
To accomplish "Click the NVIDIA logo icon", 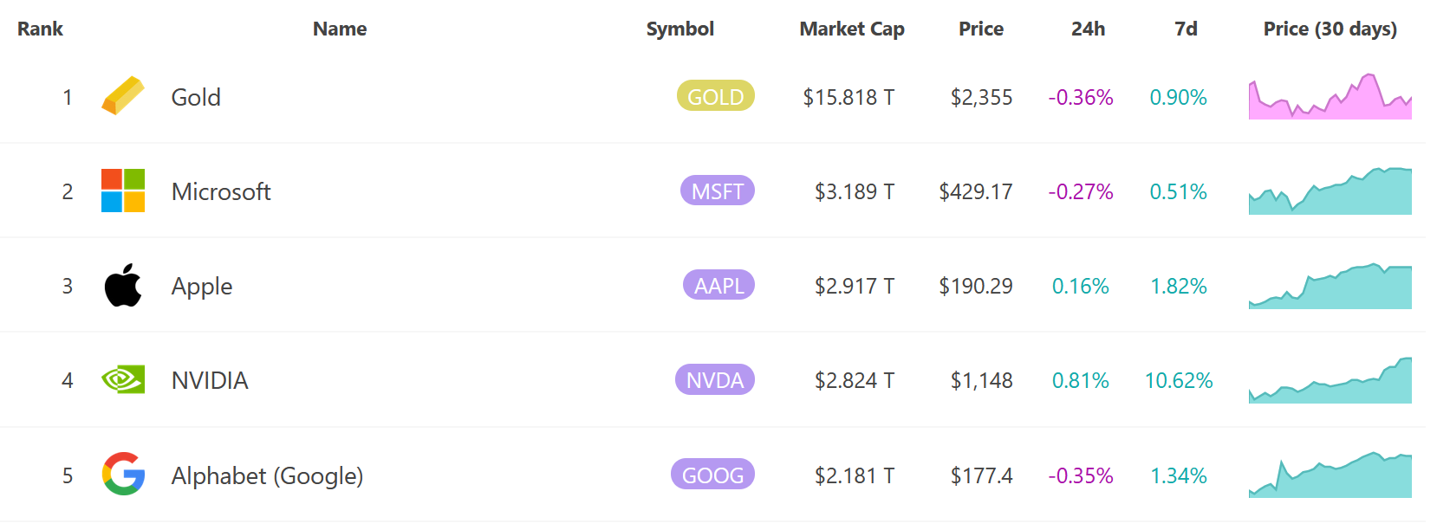I will (x=123, y=379).
